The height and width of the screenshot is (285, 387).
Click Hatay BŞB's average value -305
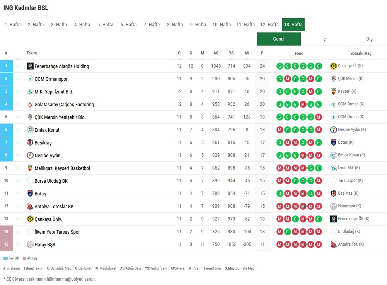coord(247,244)
